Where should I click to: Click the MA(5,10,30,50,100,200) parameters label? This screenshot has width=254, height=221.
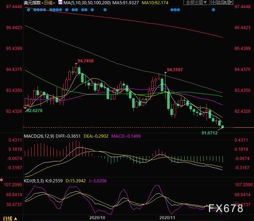87,2
